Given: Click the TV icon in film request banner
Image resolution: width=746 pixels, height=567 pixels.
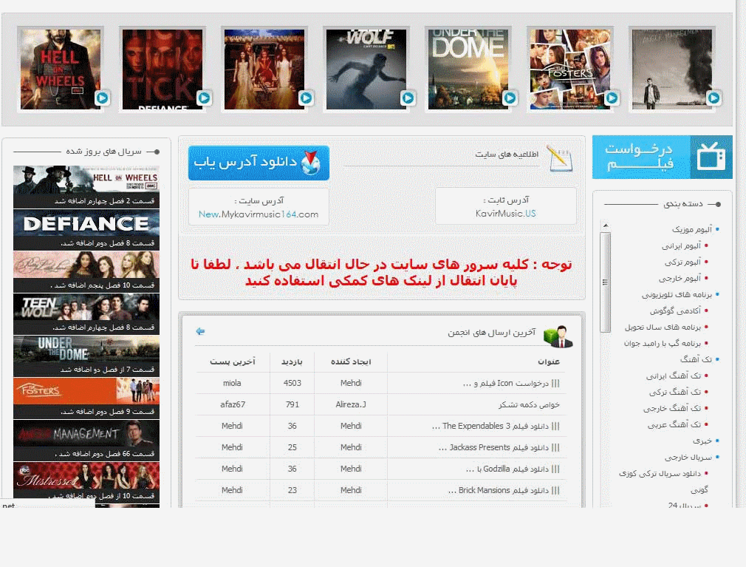Looking at the screenshot, I should (x=711, y=157).
